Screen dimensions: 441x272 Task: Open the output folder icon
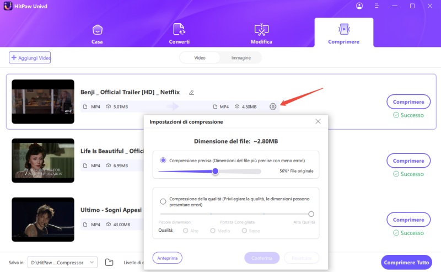[x=109, y=262]
